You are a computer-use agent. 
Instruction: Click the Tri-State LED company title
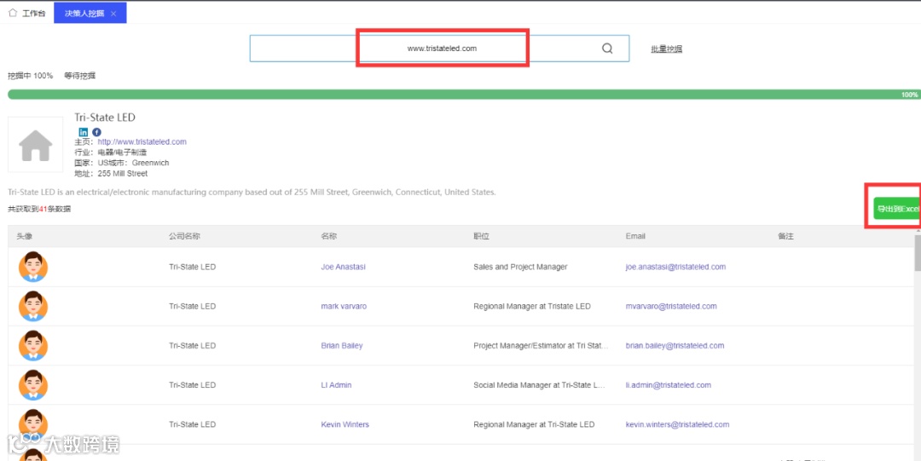pos(105,118)
